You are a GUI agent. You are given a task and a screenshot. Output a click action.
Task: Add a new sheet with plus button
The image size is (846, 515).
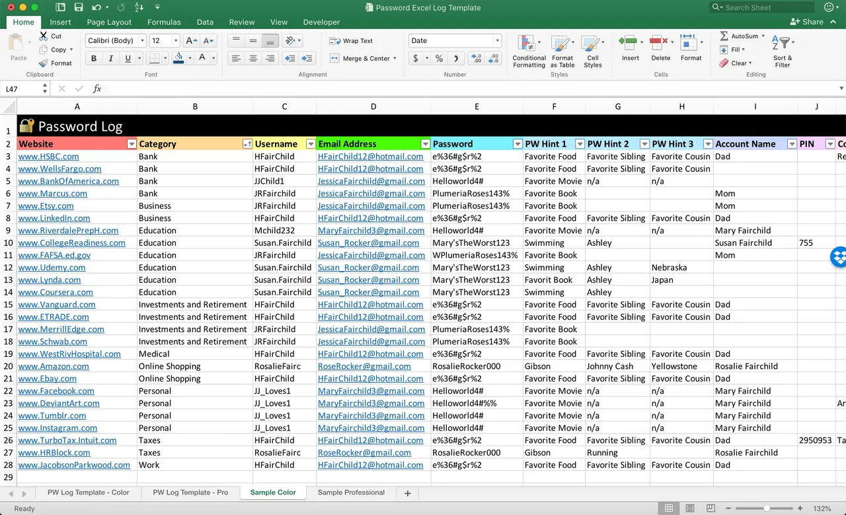coord(407,493)
